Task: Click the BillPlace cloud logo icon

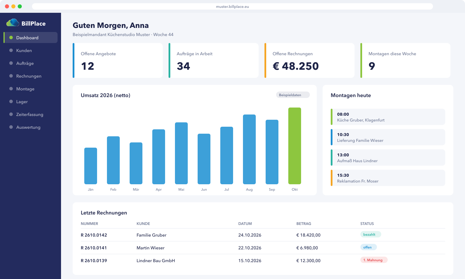Action: point(13,23)
